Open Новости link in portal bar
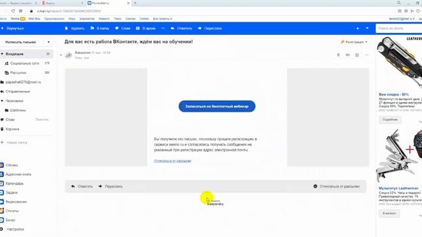This screenshot has height=237, width=422. [x=104, y=19]
